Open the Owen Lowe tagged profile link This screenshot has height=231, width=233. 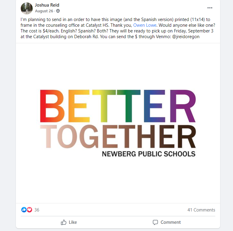pyautogui.click(x=145, y=25)
